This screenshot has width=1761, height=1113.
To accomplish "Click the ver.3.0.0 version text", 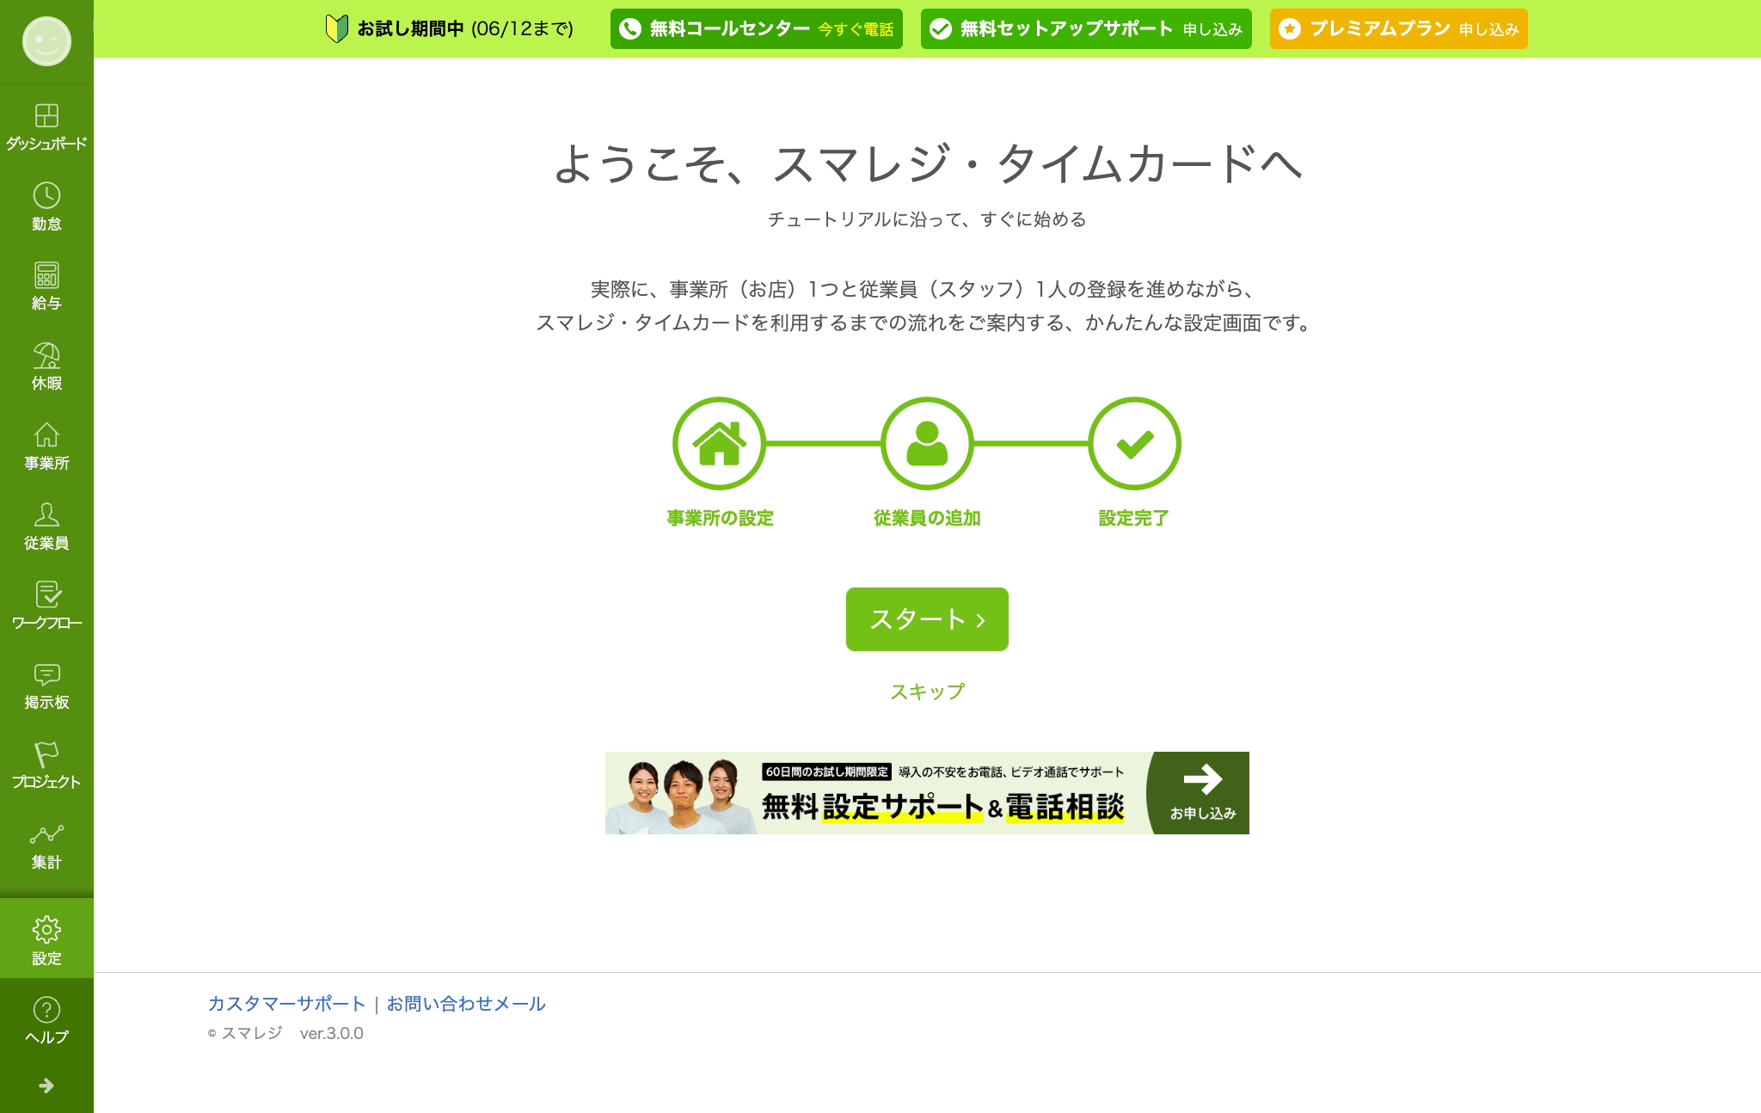I will tap(332, 1034).
